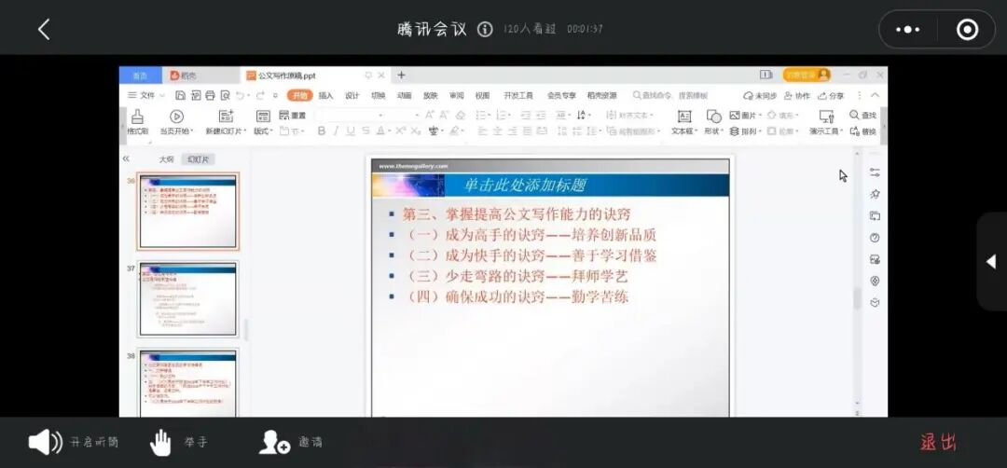Open the 审阅 ribbon tab
The image size is (1007, 468).
point(456,96)
